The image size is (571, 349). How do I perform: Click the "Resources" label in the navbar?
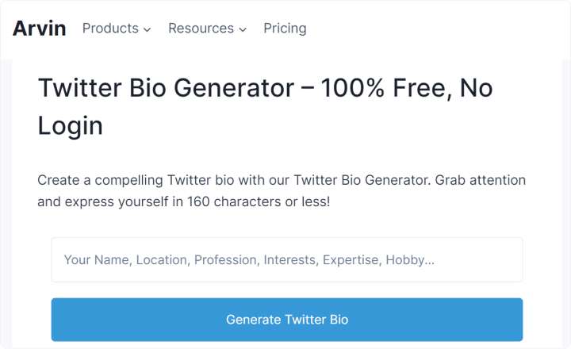[x=201, y=29]
